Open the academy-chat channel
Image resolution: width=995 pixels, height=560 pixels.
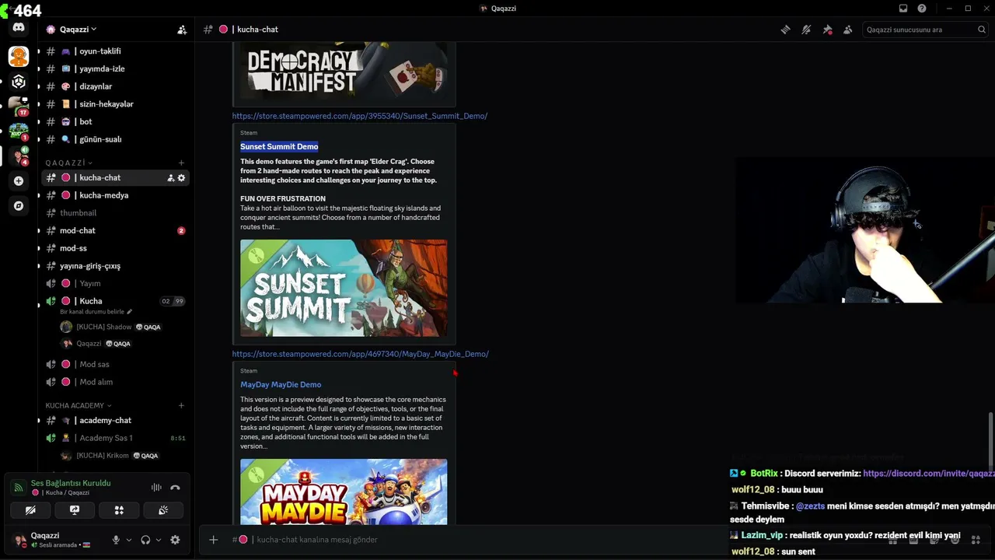[x=115, y=421]
